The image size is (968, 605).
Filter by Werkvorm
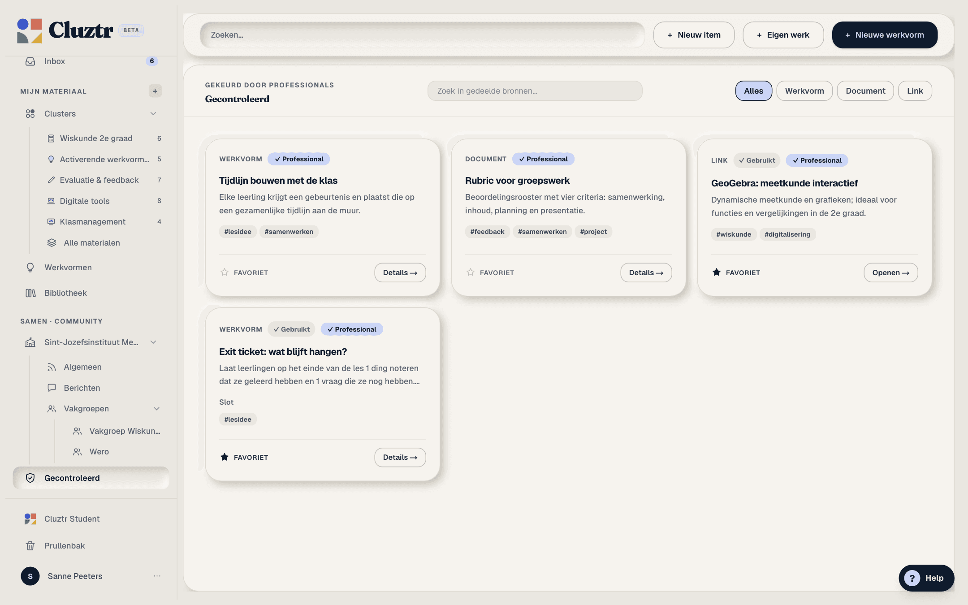point(804,91)
